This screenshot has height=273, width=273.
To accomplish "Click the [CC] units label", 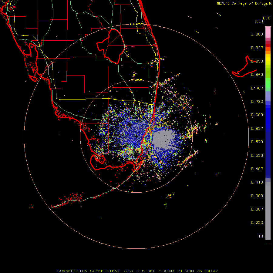I will 259,21.
